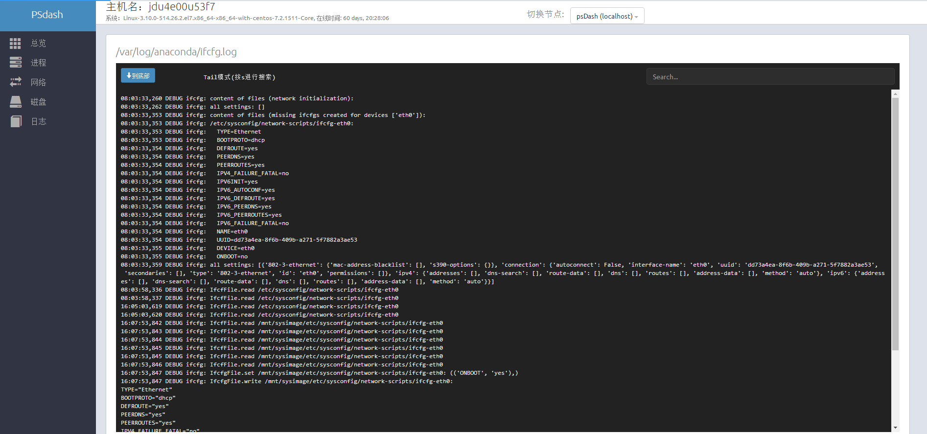
Task: Open the psDash (localhost) node dropdown
Action: pyautogui.click(x=607, y=16)
